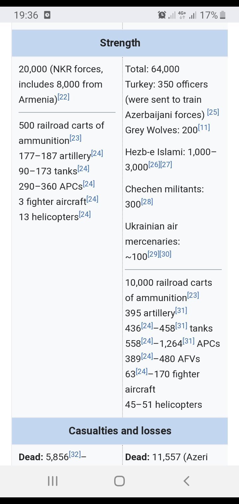Tap the Casualties and losses header
The width and height of the screenshot is (239, 504).
(120, 431)
